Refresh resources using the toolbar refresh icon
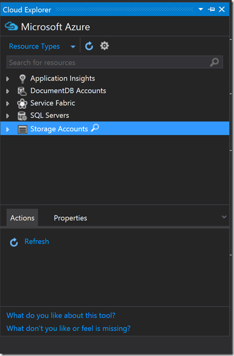This screenshot has width=234, height=356. (89, 46)
